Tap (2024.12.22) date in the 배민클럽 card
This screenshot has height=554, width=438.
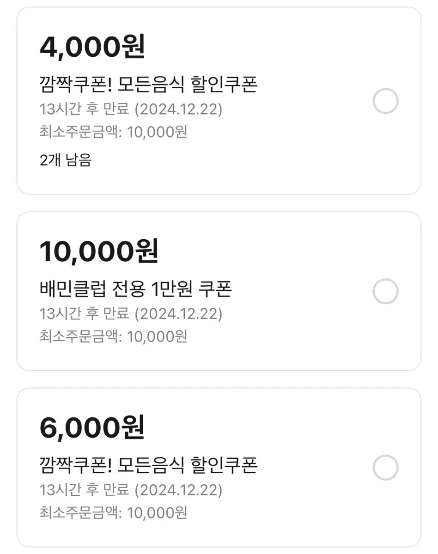coord(178,314)
